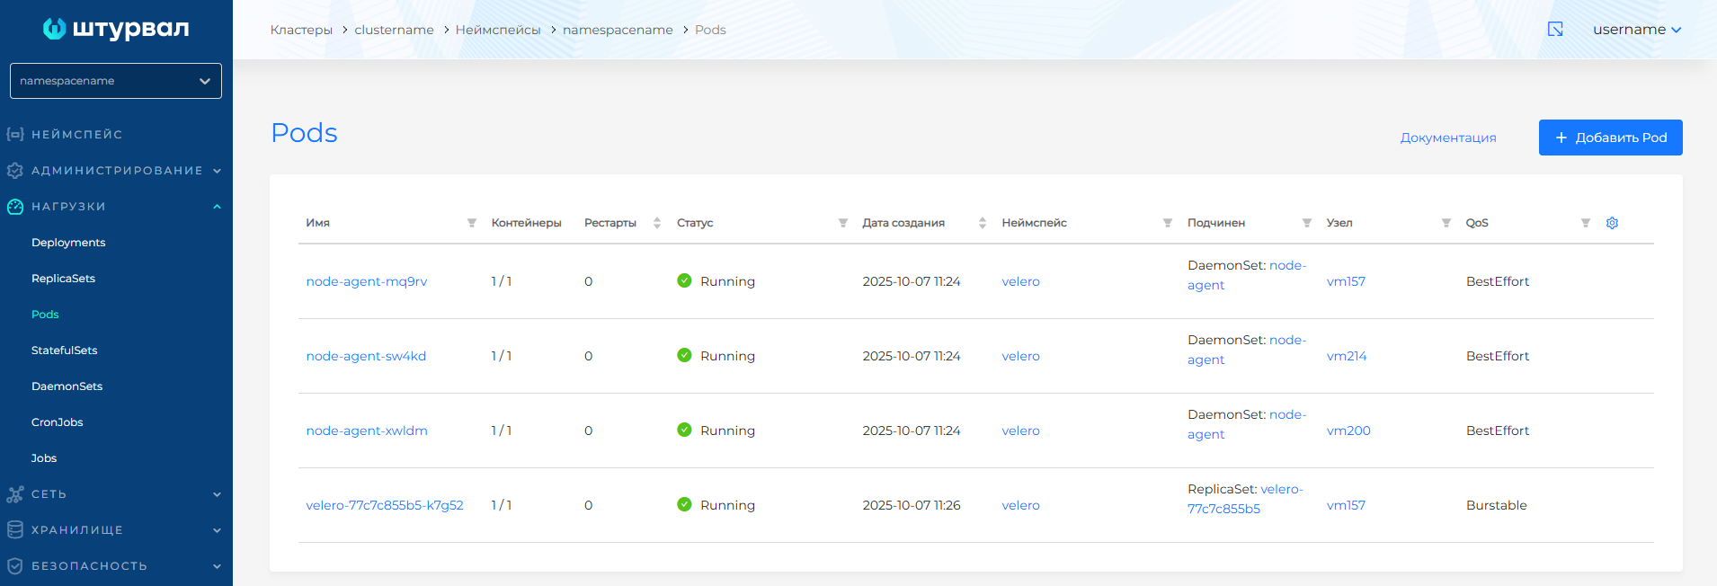Sort table by Рестарты column arrows
Screen dimensions: 1717x586
coord(657,223)
